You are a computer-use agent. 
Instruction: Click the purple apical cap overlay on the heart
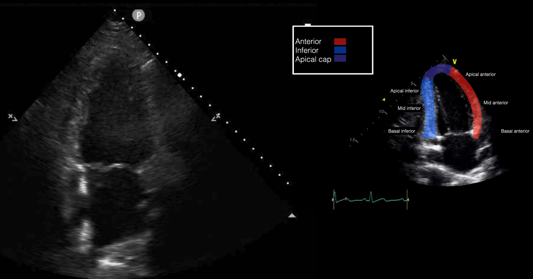coord(437,71)
